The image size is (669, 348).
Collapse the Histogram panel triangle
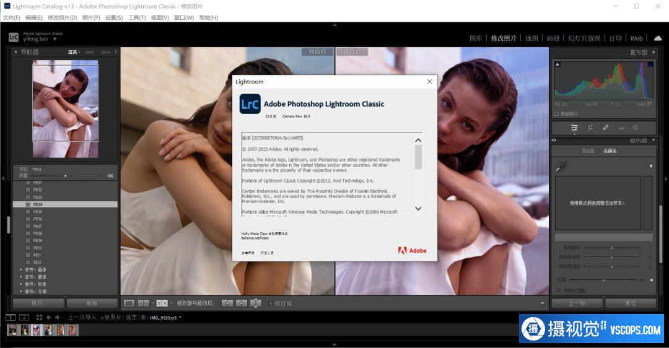tap(654, 52)
